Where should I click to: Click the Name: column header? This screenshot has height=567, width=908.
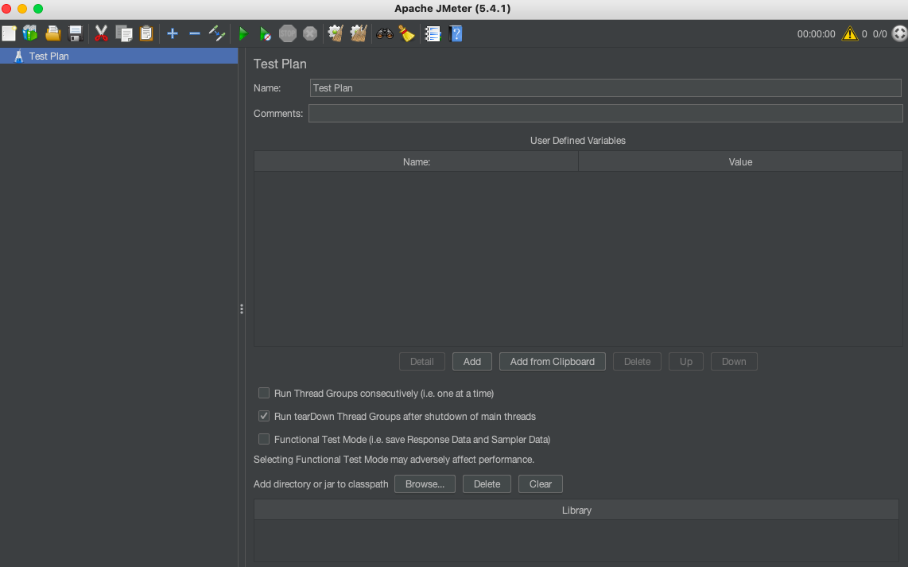(x=417, y=162)
